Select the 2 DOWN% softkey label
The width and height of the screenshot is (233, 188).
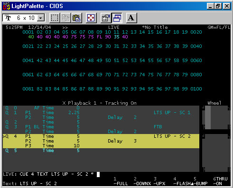(142, 181)
